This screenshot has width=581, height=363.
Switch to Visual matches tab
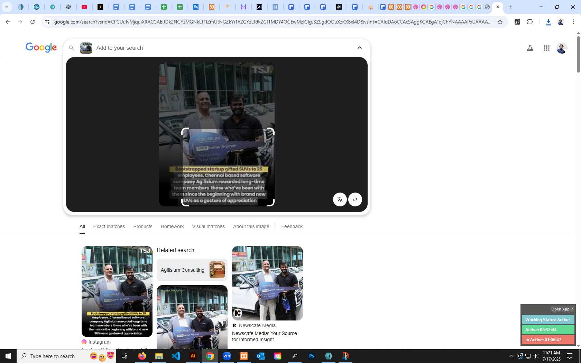coord(209,226)
